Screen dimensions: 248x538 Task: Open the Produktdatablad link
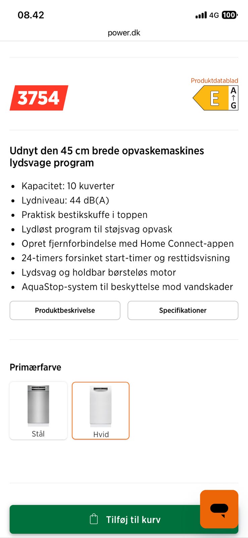point(214,81)
